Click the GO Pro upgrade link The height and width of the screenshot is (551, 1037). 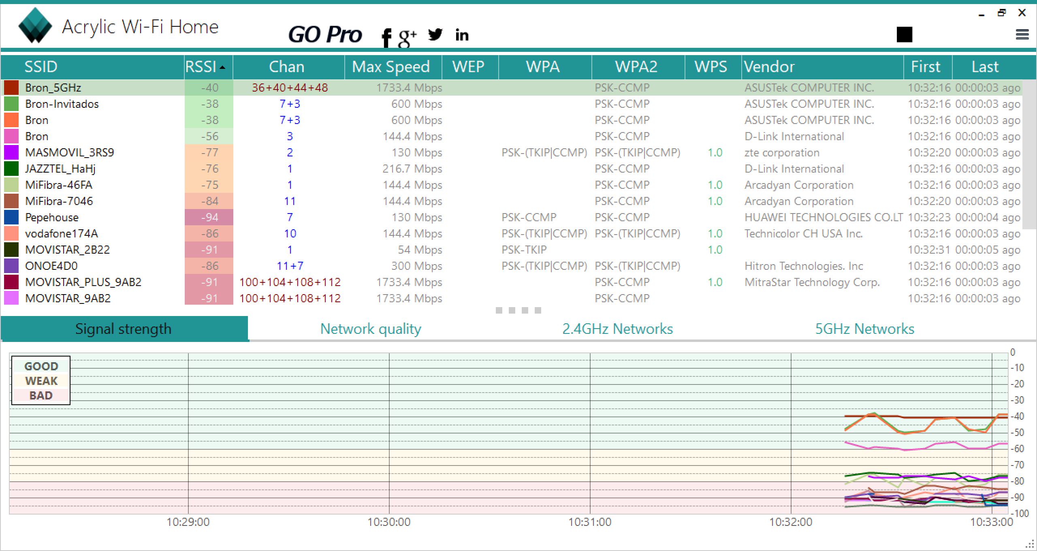(325, 35)
